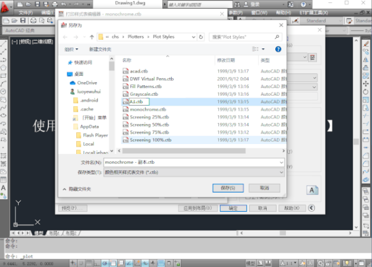
Task: Click the navigation pane scrollbar
Action: coord(112,66)
